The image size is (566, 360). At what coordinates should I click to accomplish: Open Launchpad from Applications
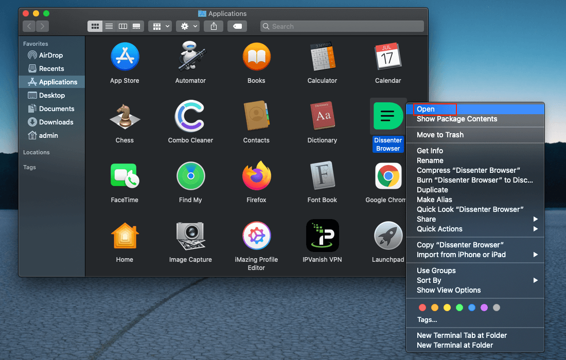[388, 235]
